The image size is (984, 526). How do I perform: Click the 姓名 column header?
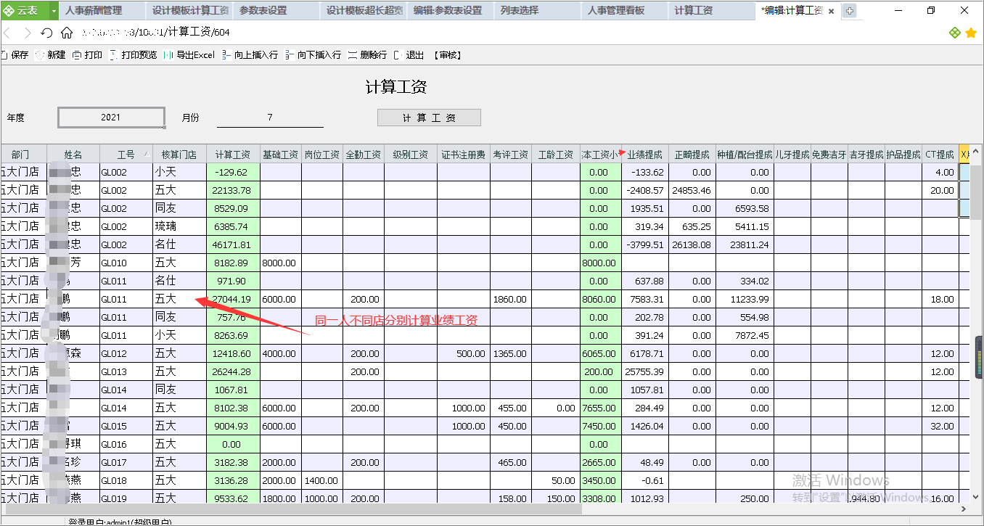[73, 155]
